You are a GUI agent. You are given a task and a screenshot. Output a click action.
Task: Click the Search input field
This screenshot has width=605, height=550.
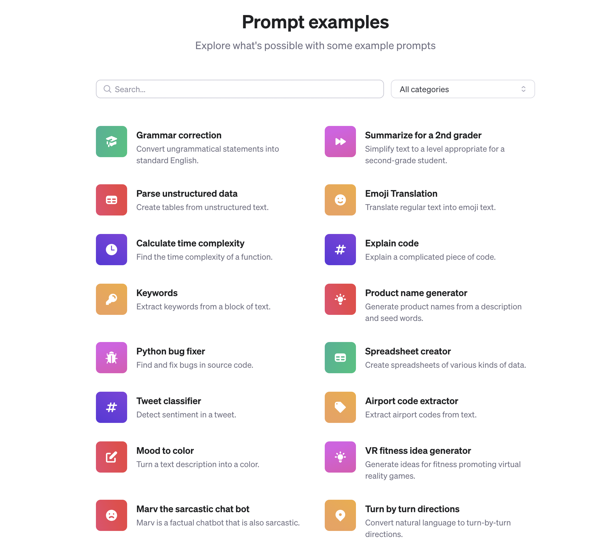click(x=240, y=89)
